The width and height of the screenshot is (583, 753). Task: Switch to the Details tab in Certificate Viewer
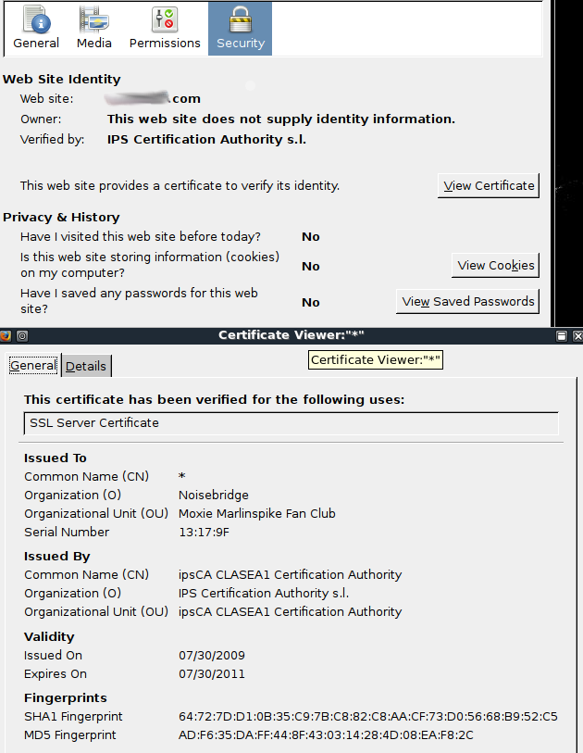coord(86,366)
